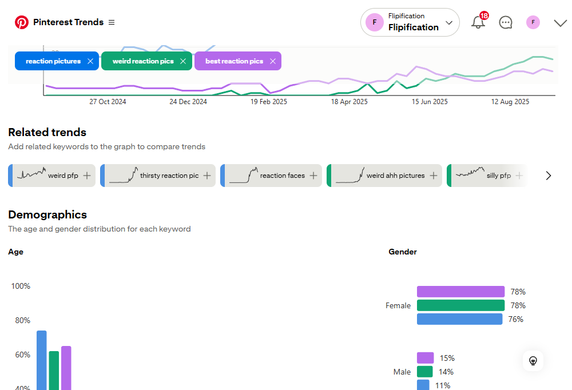Remove the 'best reaction pics' keyword chip
Viewport: 572px width, 390px height.
pos(273,61)
